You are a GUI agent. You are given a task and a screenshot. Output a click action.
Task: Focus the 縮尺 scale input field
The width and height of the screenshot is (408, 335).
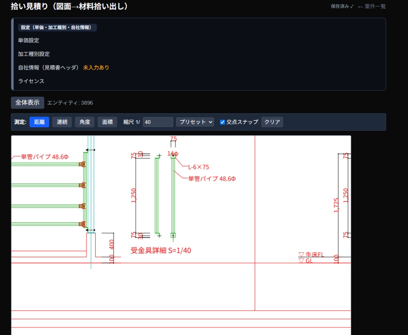(x=158, y=122)
